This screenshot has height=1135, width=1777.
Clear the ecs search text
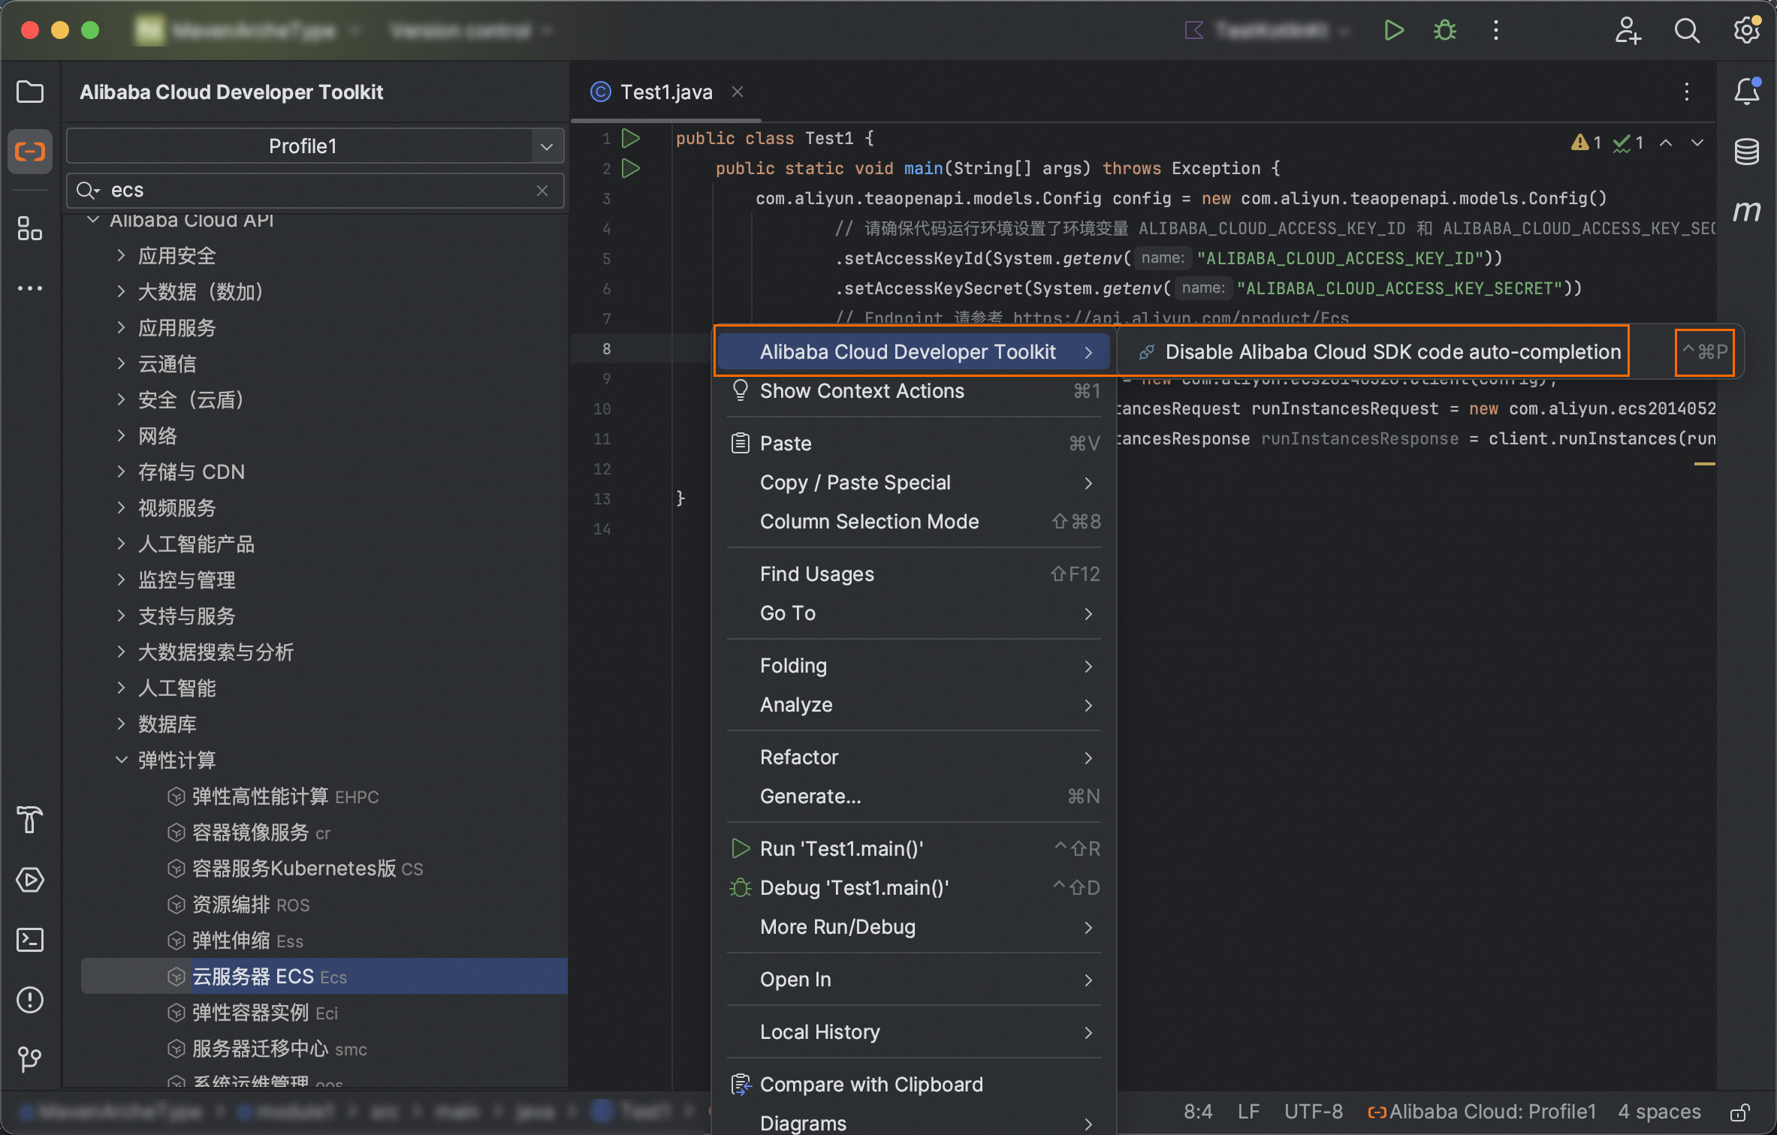pyautogui.click(x=542, y=191)
